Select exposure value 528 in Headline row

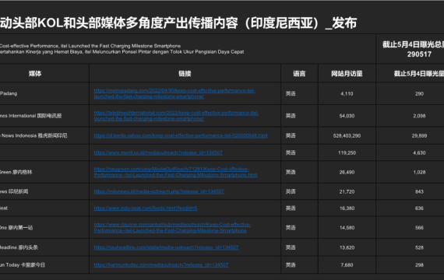419,247
